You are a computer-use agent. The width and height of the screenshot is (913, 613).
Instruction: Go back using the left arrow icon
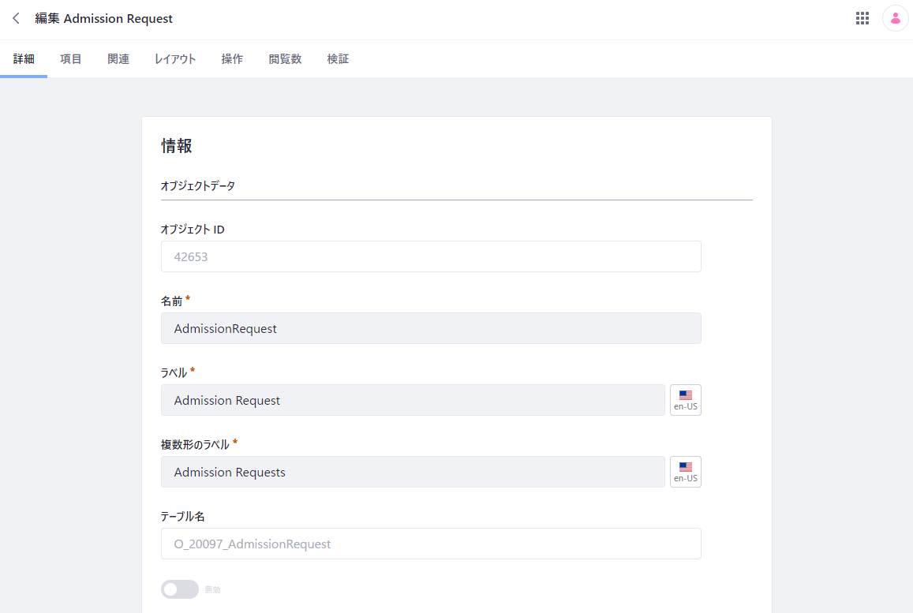coord(17,19)
